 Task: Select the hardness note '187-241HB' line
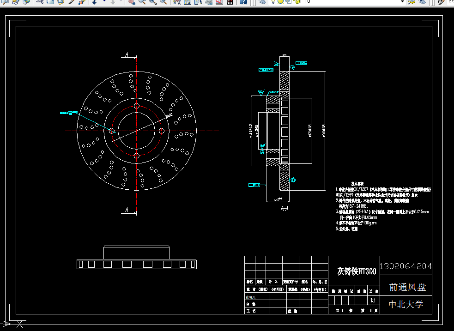click(353, 206)
